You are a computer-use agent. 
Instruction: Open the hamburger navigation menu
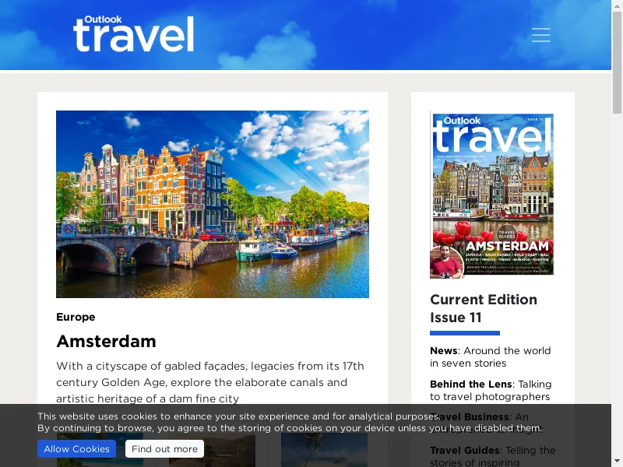click(541, 35)
